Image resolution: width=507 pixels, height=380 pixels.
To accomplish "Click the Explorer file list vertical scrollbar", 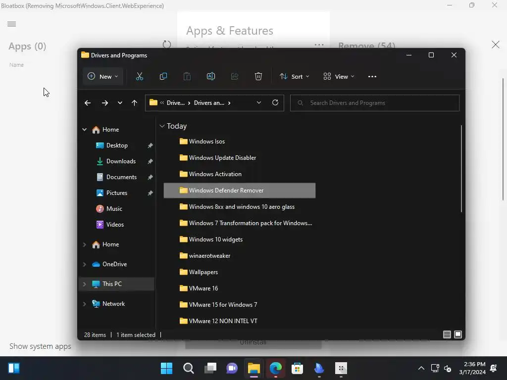I will coord(461,169).
